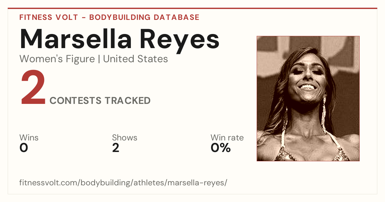Image resolution: width=385 pixels, height=202 pixels.
Task: Select the United States country text
Action: [x=135, y=59]
